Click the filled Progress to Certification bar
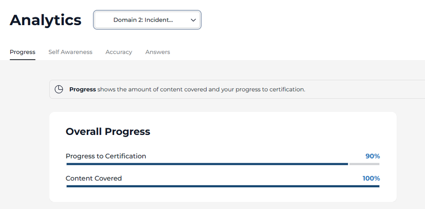Viewport: 425px width, 209px height. tap(207, 164)
